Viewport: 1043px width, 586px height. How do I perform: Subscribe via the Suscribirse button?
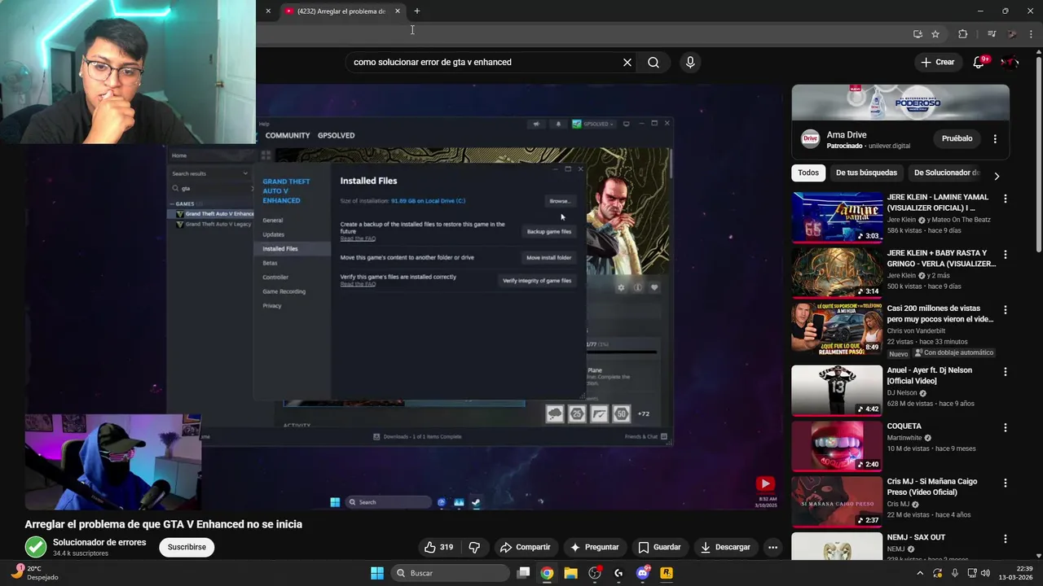(x=187, y=547)
